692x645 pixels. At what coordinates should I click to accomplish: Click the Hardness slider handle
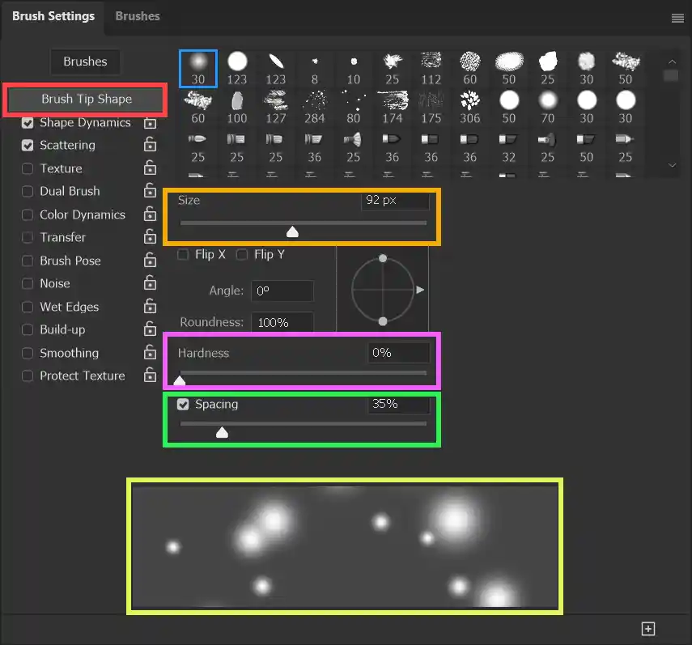[x=180, y=380]
